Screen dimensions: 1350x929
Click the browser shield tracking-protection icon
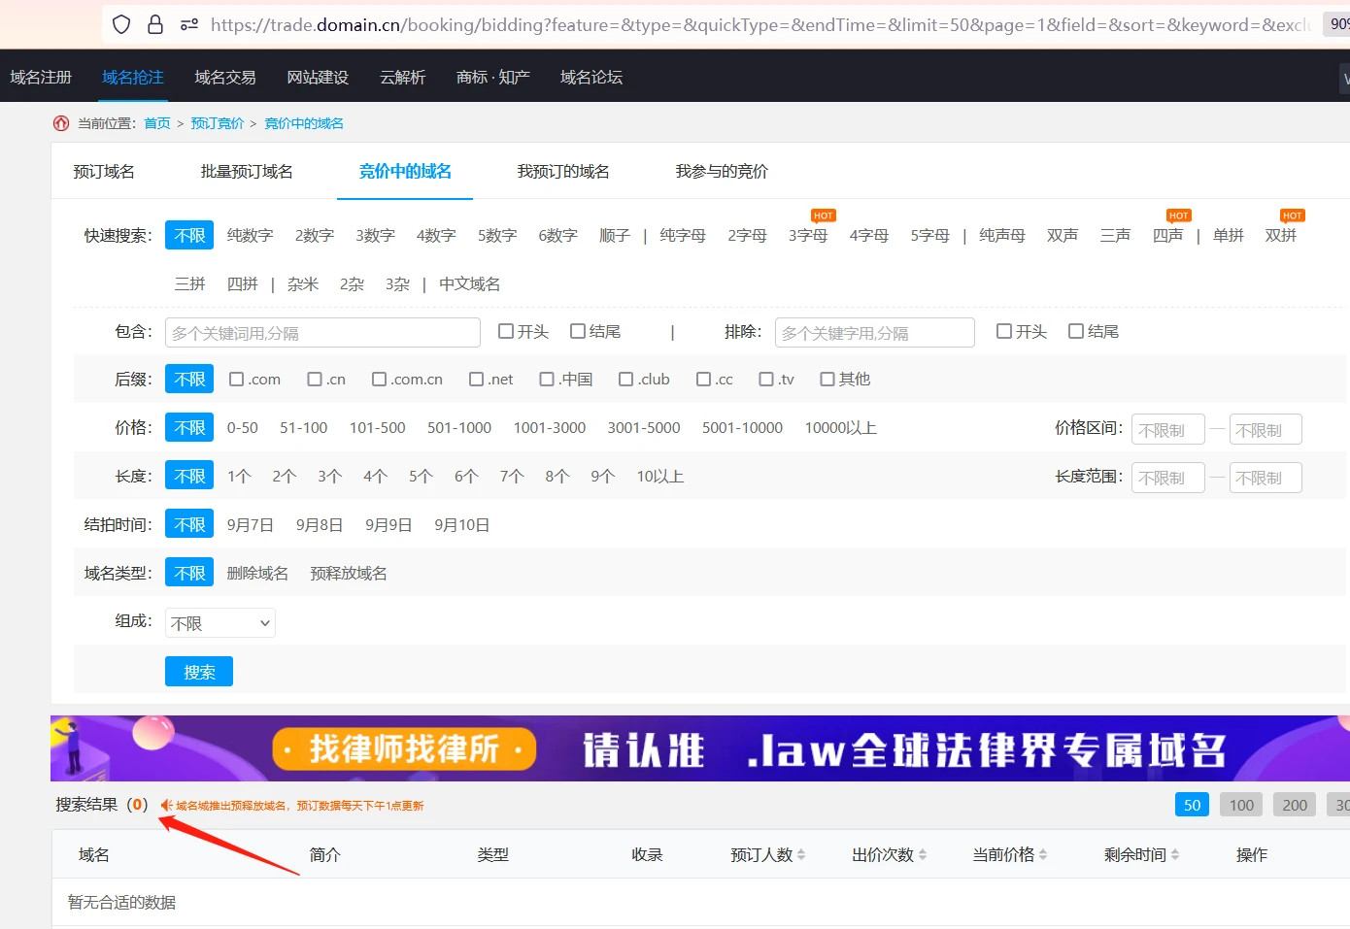[121, 24]
